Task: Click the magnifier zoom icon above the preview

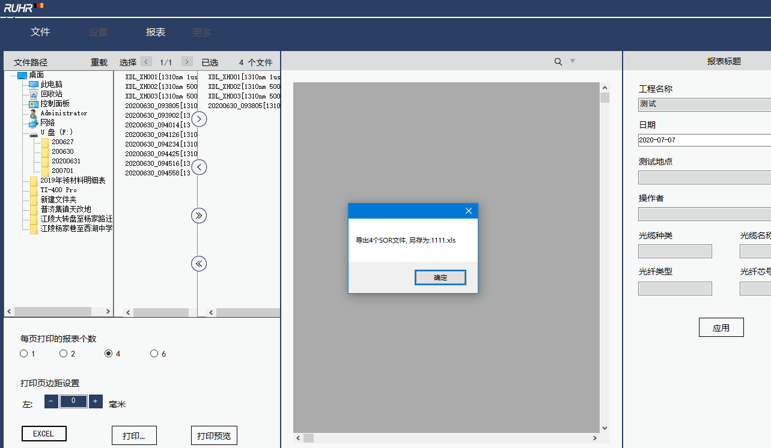Action: (558, 61)
